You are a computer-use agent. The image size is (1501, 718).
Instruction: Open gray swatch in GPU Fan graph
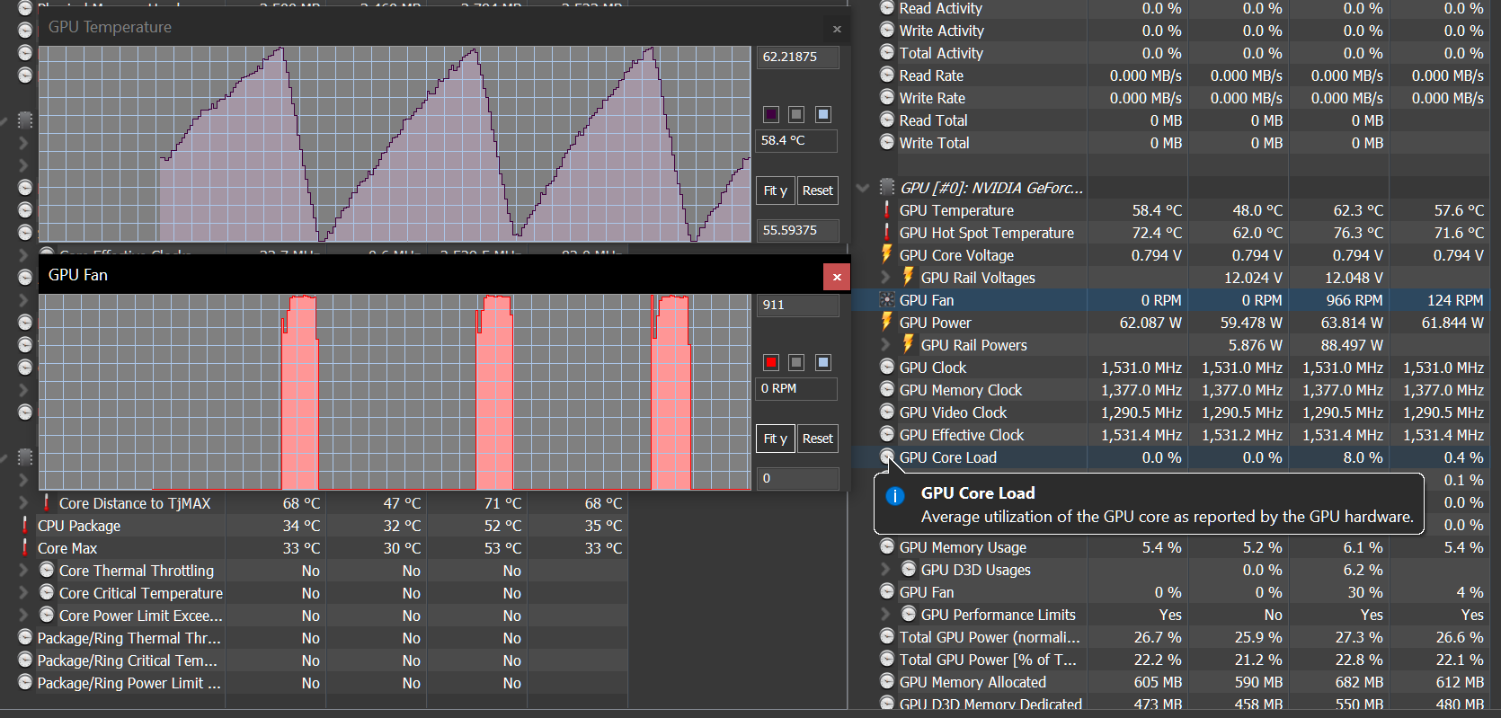796,362
